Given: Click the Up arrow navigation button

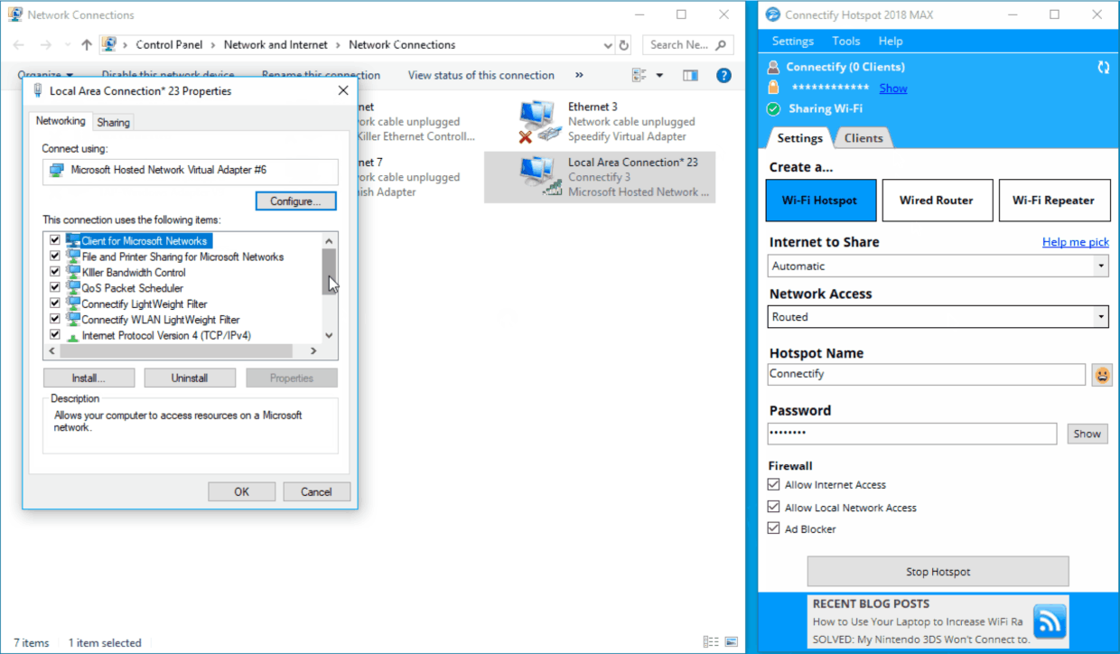Looking at the screenshot, I should pyautogui.click(x=86, y=44).
